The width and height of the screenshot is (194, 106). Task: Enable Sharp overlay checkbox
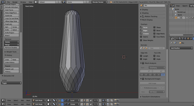[154, 27]
